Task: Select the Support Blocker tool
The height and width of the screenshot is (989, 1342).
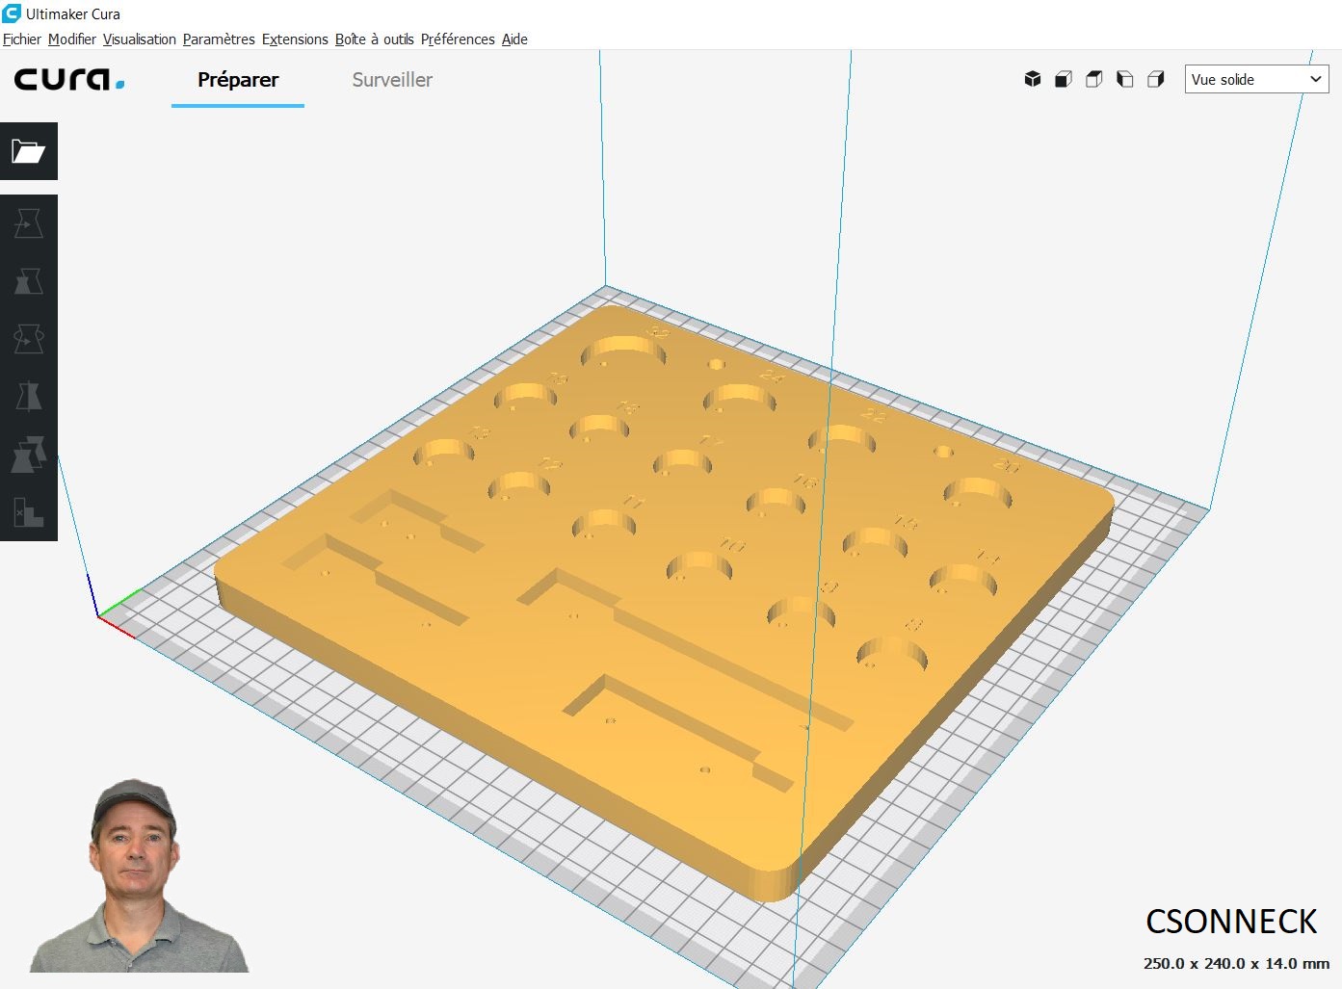Action: click(x=29, y=512)
